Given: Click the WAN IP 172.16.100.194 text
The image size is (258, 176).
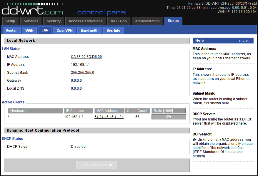Looking at the screenshot, I should (x=237, y=12).
